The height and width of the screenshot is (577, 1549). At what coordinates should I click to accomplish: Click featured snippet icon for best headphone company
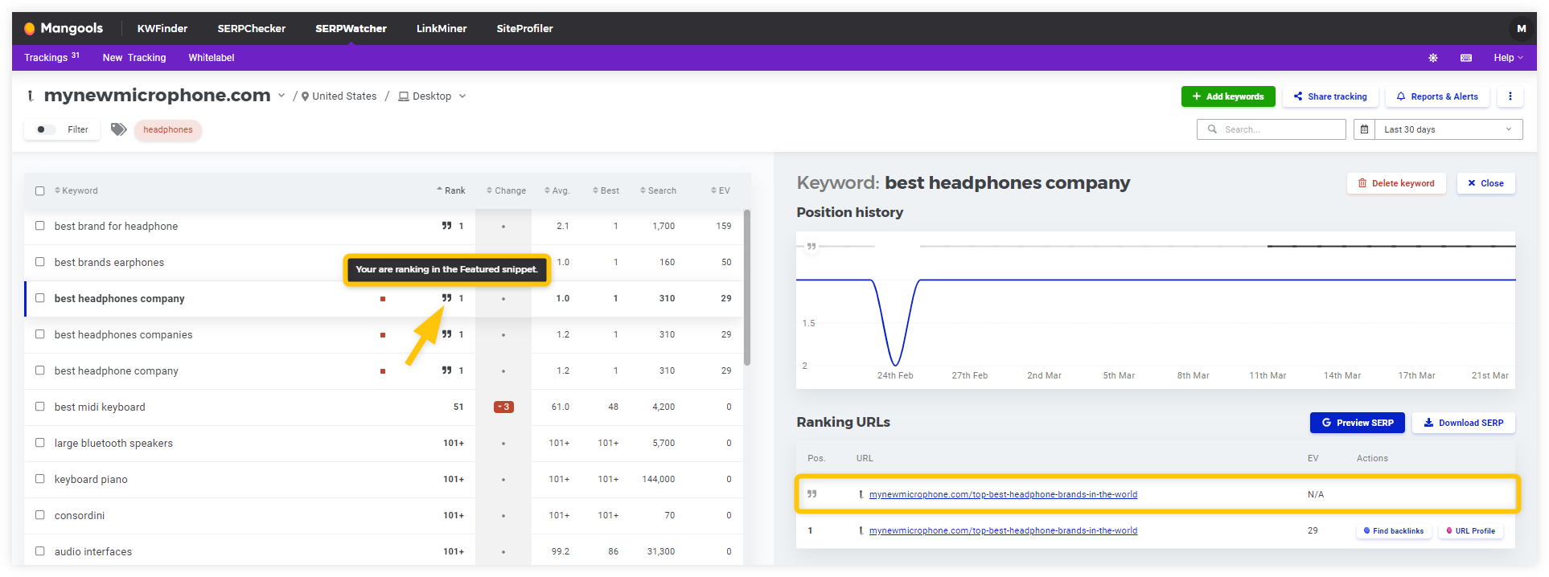click(446, 370)
